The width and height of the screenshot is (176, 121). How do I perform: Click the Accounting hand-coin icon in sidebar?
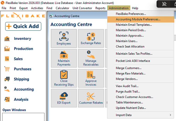7,89
